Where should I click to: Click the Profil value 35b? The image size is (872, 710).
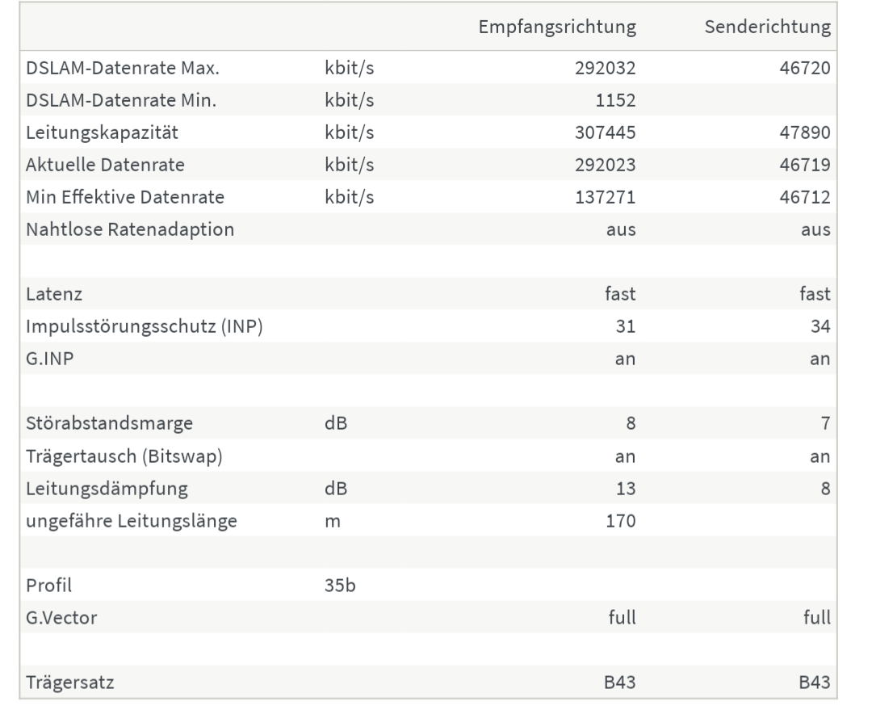(340, 586)
